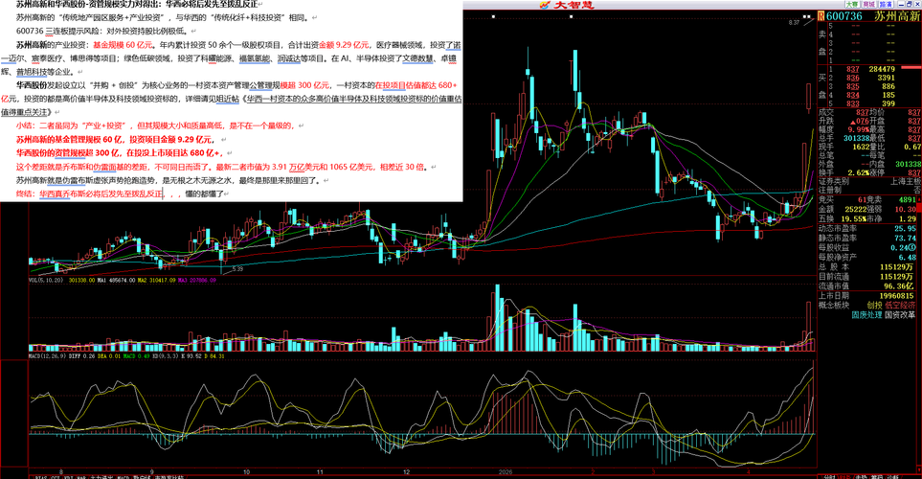Select the 8.37 high price marker
This screenshot has width=922, height=479.
794,22
